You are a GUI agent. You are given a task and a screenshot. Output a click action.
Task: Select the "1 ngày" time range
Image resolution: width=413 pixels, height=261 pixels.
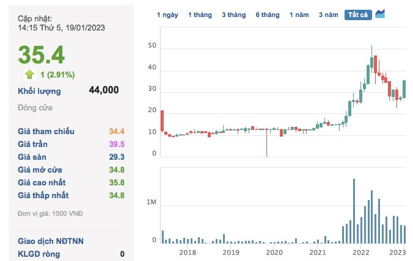point(167,14)
